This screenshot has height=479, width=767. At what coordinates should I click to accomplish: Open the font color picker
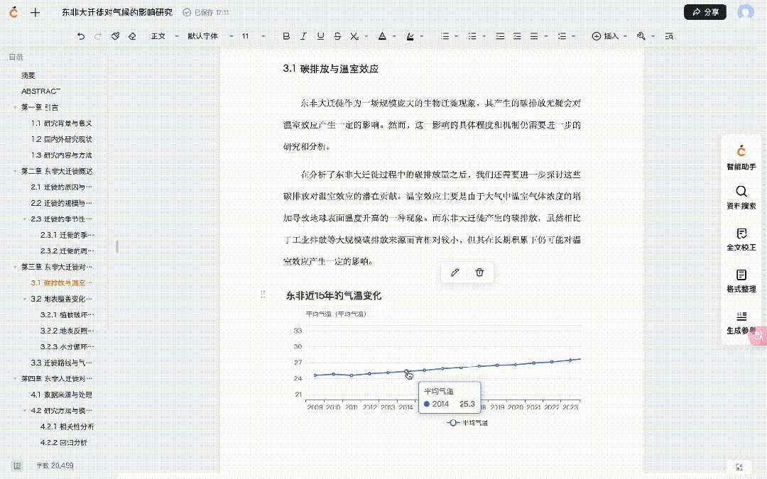coord(383,36)
